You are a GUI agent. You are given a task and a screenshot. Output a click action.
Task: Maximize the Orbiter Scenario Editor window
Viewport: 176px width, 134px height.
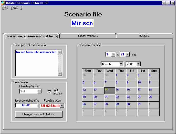[168, 3]
